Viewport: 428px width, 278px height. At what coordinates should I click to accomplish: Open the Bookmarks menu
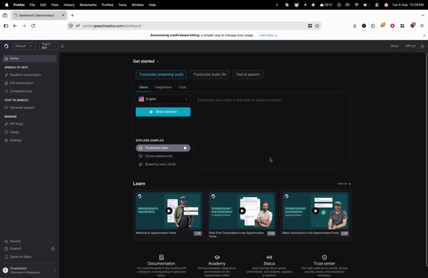tap(88, 5)
